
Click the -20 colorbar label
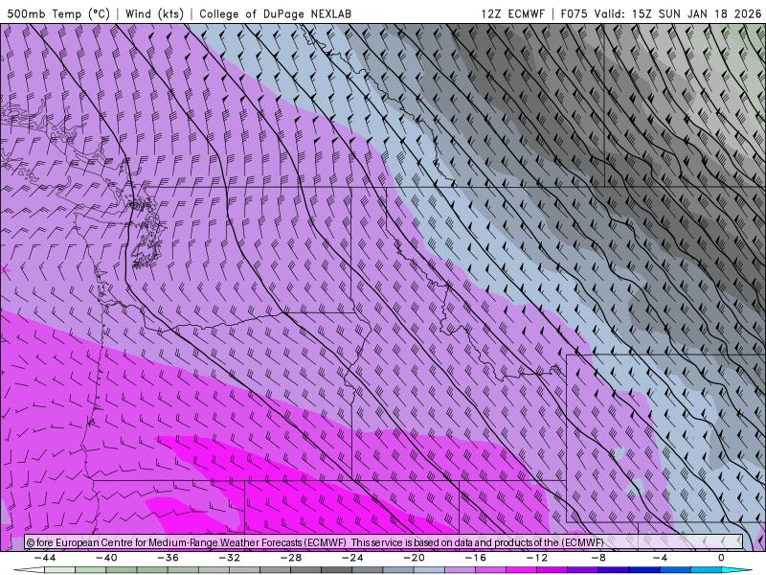click(x=415, y=558)
